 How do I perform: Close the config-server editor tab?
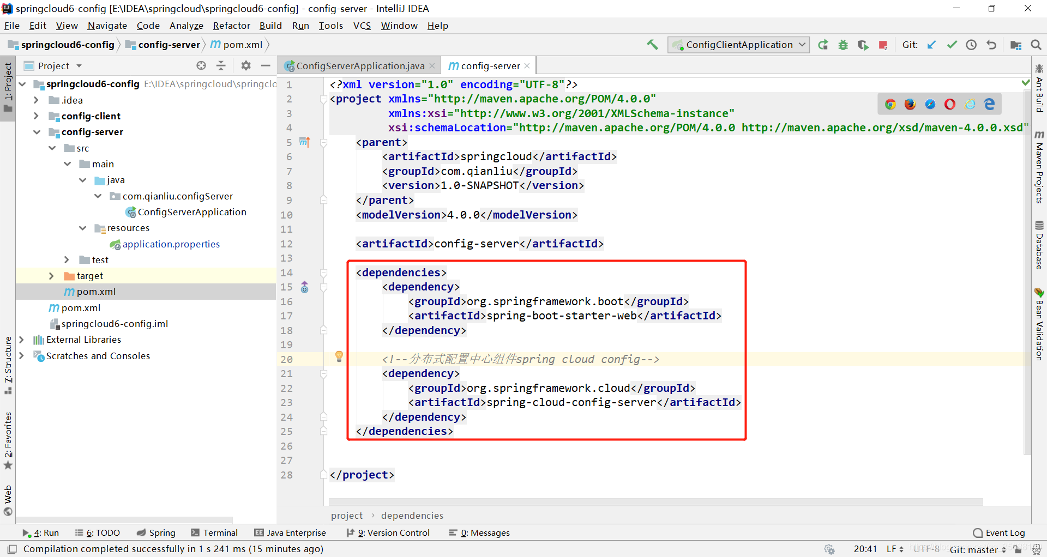click(x=527, y=66)
